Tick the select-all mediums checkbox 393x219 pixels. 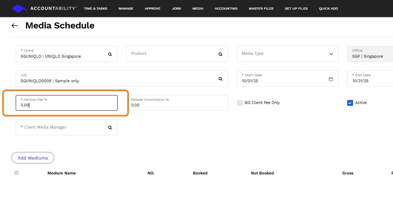pyautogui.click(x=16, y=173)
